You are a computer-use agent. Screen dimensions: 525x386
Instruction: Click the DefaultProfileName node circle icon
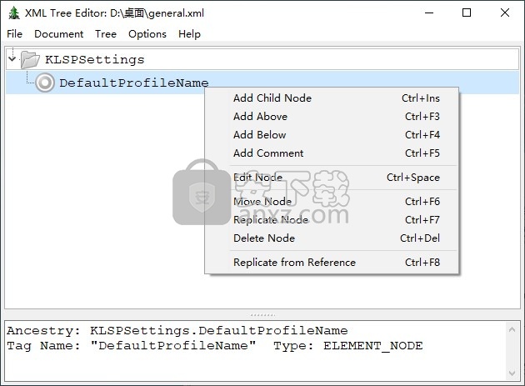45,83
